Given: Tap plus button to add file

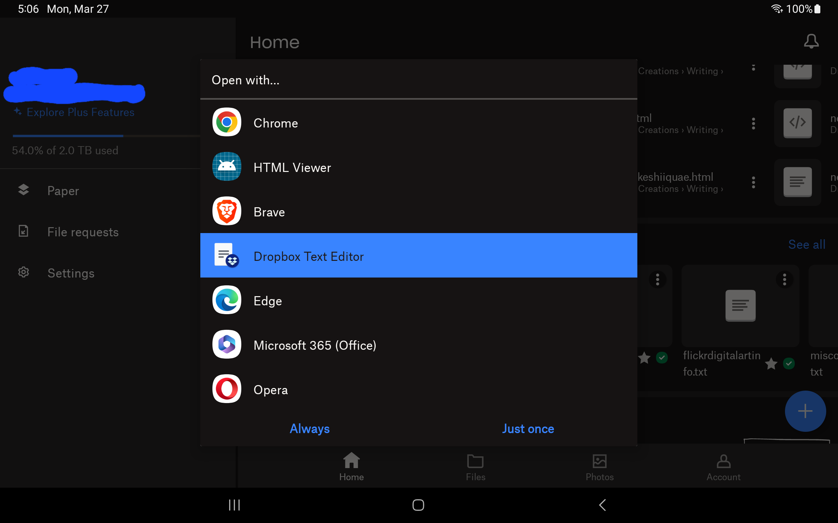Looking at the screenshot, I should pos(805,411).
